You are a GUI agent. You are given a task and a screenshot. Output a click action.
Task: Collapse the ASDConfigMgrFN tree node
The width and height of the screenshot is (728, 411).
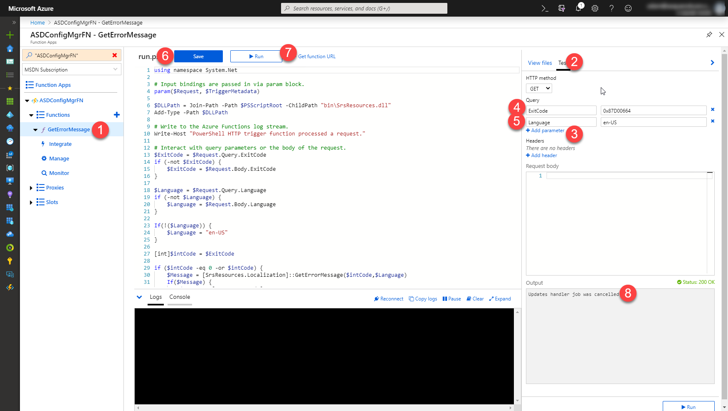coord(27,101)
